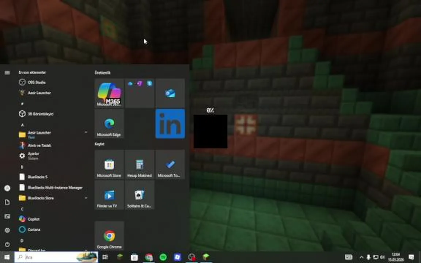This screenshot has height=263, width=421.
Task: Click the Power icon in Start rail
Action: [x=7, y=244]
